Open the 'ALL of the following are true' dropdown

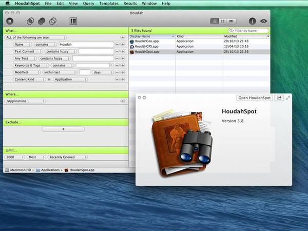click(x=36, y=37)
